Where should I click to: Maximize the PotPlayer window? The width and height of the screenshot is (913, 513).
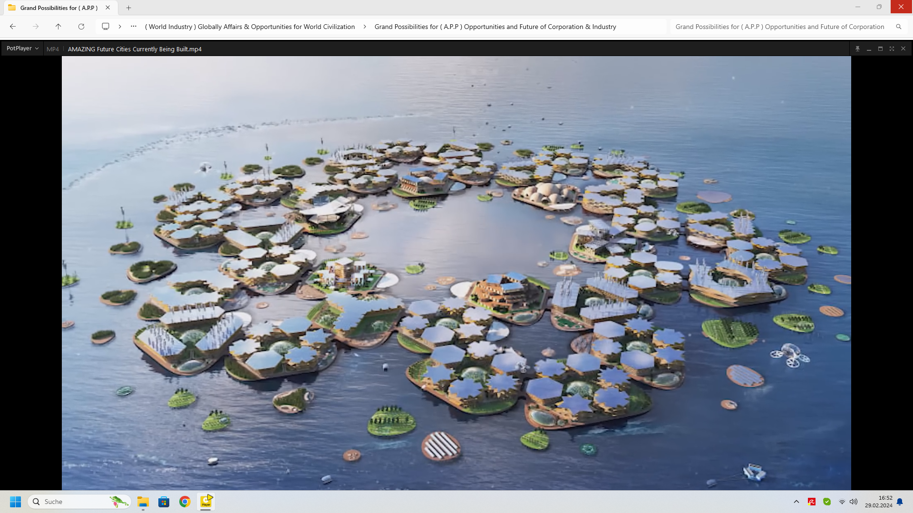pos(880,49)
